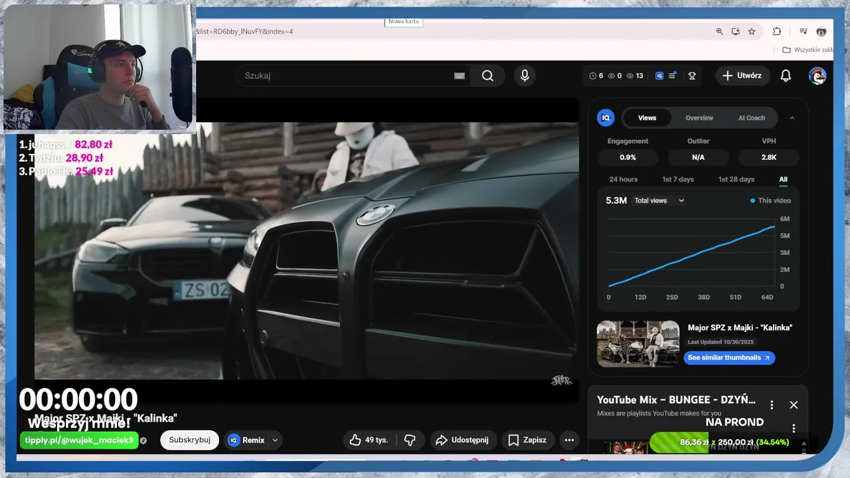The image size is (850, 478).
Task: Expand the Remix dropdown arrow
Action: (x=275, y=439)
